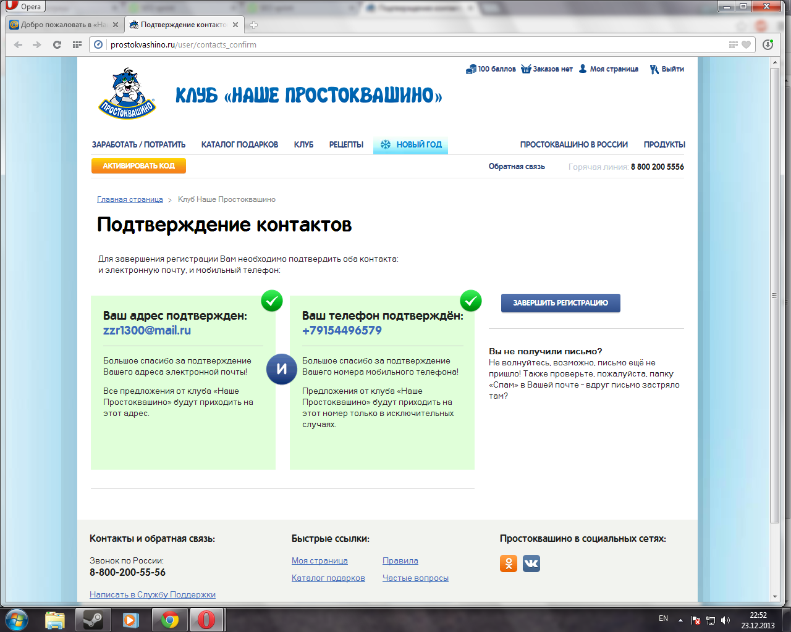Click the blue 'И' circle between blocks
This screenshot has width=791, height=632.
coord(282,369)
